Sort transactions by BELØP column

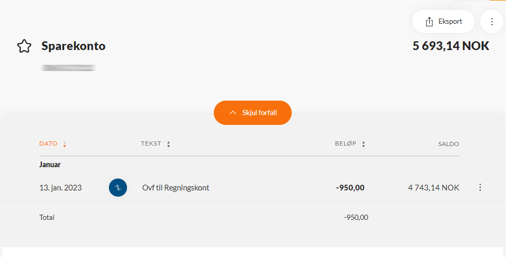pyautogui.click(x=345, y=143)
